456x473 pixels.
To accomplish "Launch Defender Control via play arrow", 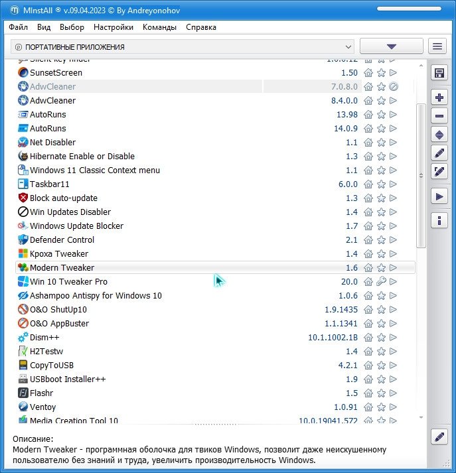I will point(393,240).
